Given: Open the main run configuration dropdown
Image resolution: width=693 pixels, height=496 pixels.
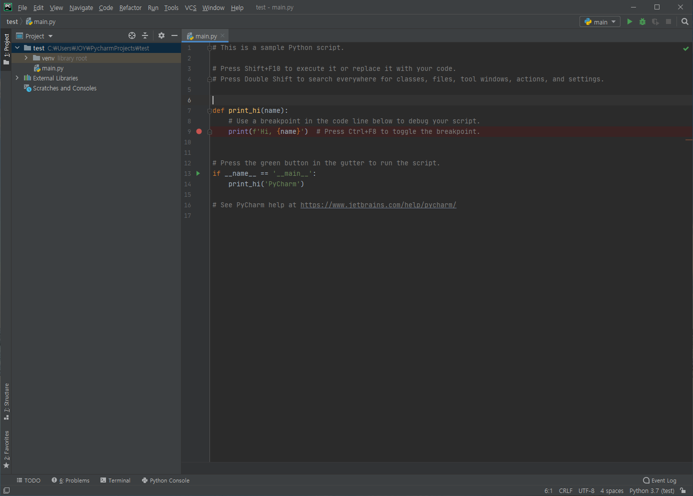Looking at the screenshot, I should (600, 21).
